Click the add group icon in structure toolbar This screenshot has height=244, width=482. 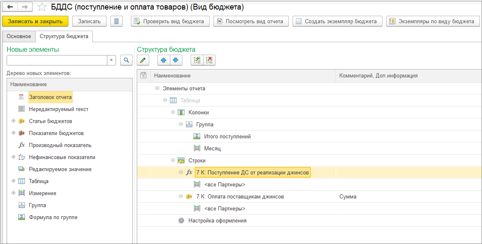tap(197, 60)
